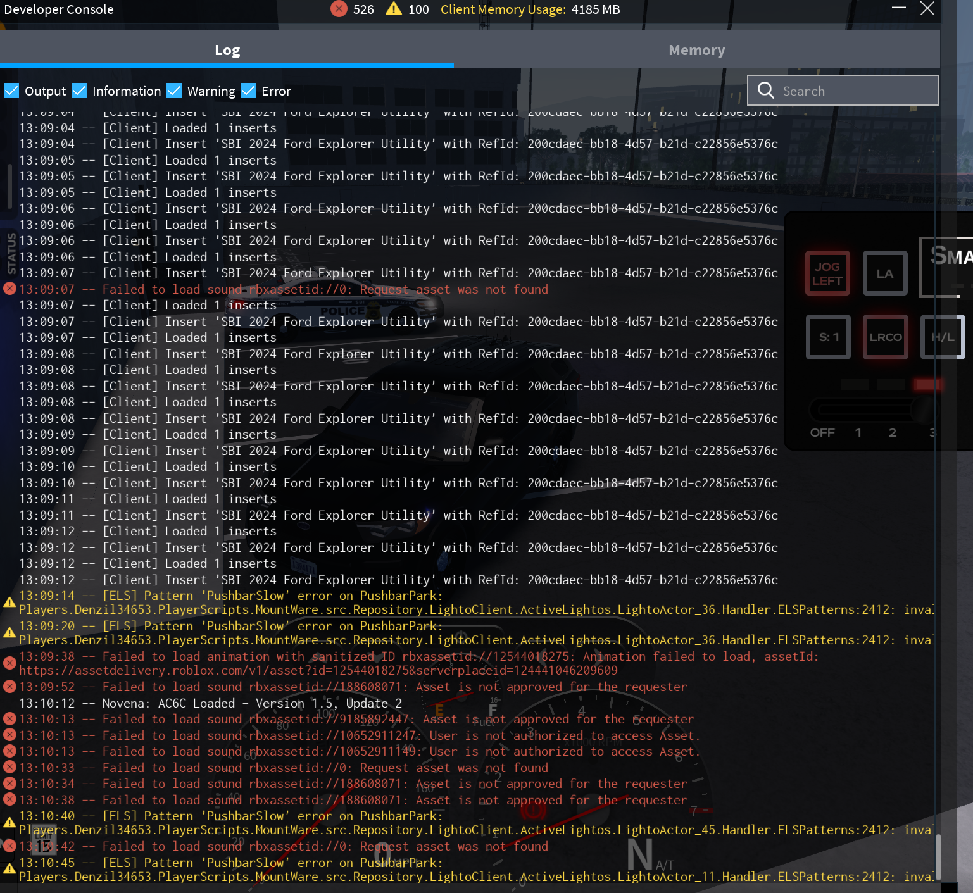
Task: Click the red error count icon
Action: pyautogui.click(x=339, y=9)
